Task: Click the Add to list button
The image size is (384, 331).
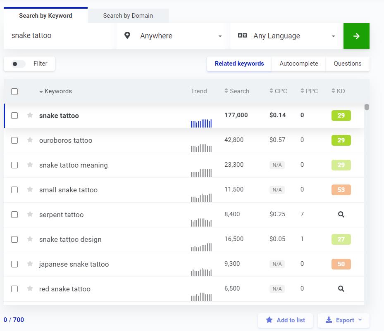Action: (x=285, y=320)
